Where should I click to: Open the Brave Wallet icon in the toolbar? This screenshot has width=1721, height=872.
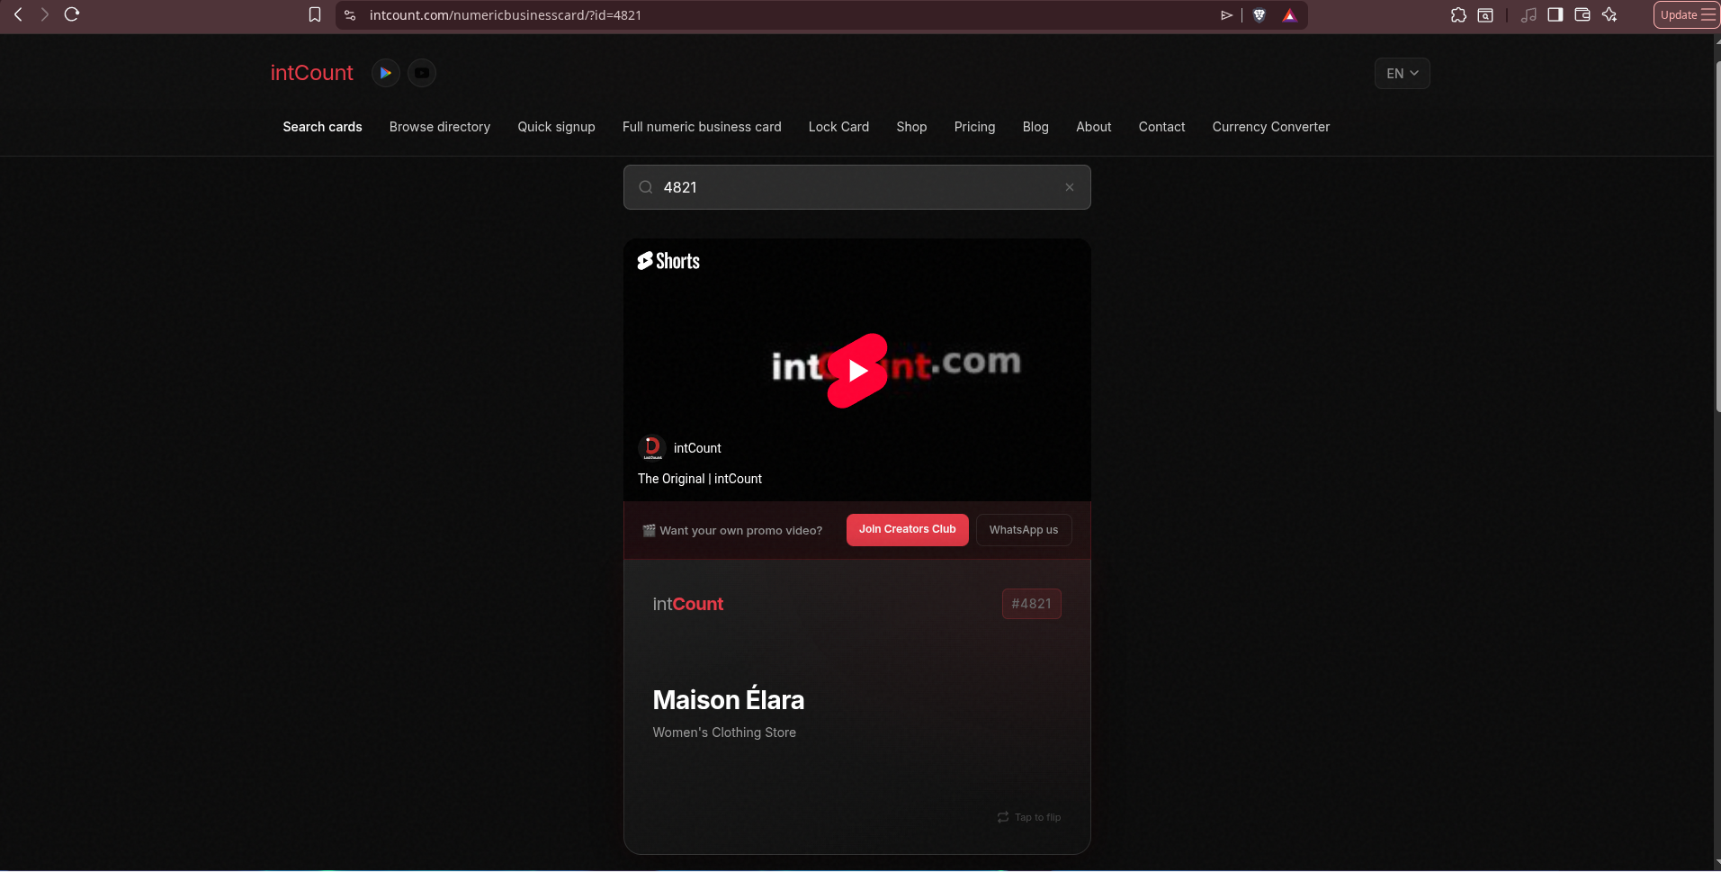click(x=1582, y=14)
